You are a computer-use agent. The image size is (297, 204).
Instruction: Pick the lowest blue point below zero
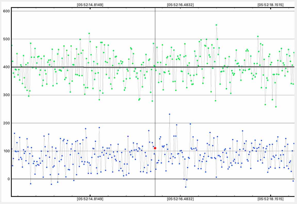pyautogui.click(x=185, y=187)
